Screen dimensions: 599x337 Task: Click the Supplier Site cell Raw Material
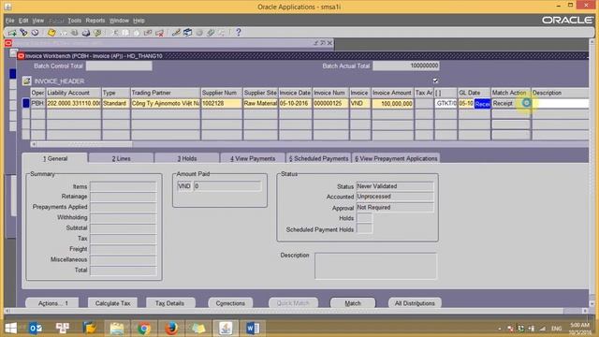[x=260, y=103]
